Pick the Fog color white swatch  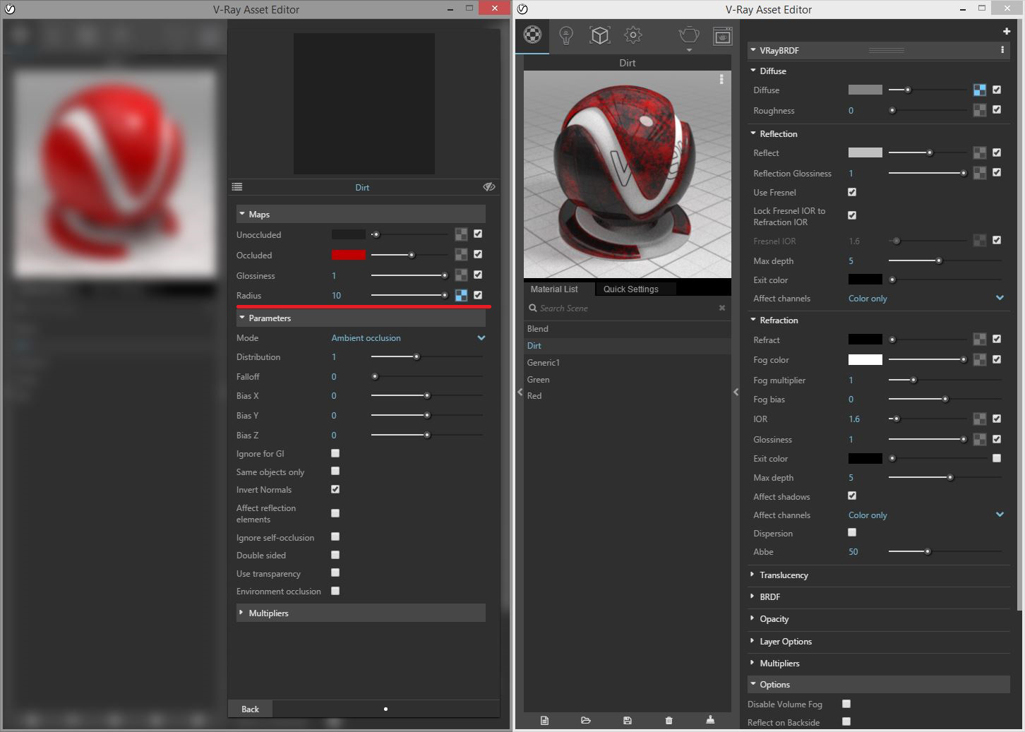pos(865,360)
